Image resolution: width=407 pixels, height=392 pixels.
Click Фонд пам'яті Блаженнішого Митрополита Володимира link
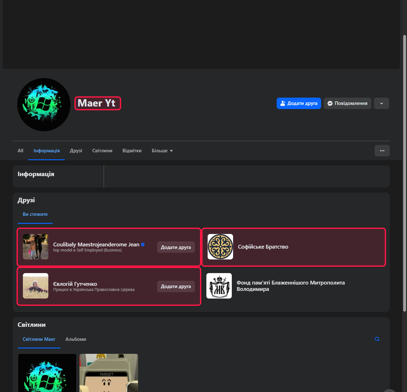point(291,286)
